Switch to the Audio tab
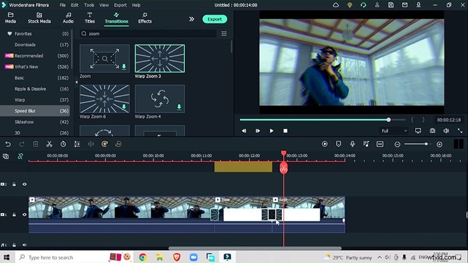This screenshot has width=468, height=263. click(x=68, y=18)
